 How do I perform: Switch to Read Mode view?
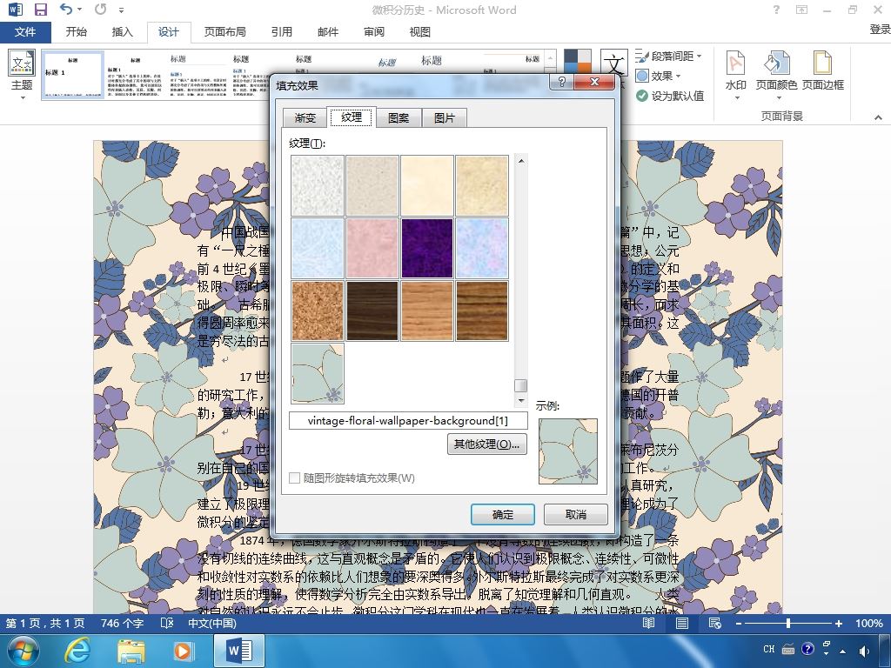(648, 623)
